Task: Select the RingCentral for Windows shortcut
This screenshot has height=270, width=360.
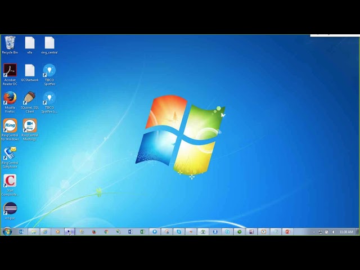Action: click(10, 130)
